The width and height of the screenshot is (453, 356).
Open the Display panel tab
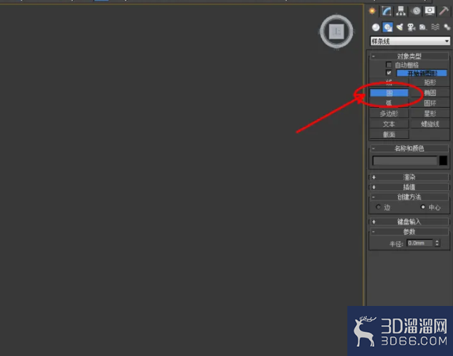pos(430,11)
